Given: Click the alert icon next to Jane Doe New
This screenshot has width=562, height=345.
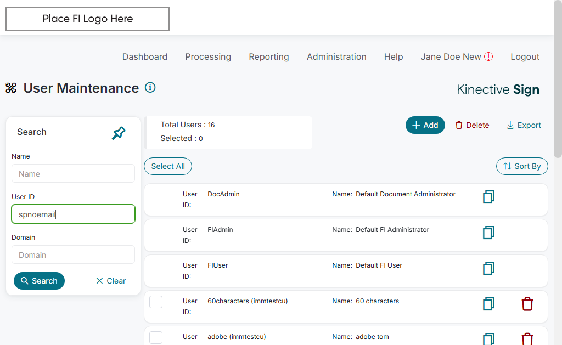Looking at the screenshot, I should (x=488, y=56).
